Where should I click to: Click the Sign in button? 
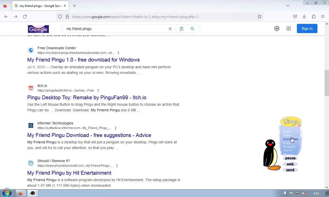click(x=307, y=28)
